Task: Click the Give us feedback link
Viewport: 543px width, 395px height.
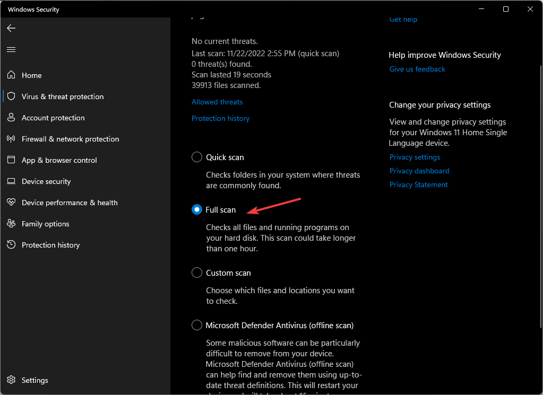Action: point(417,69)
